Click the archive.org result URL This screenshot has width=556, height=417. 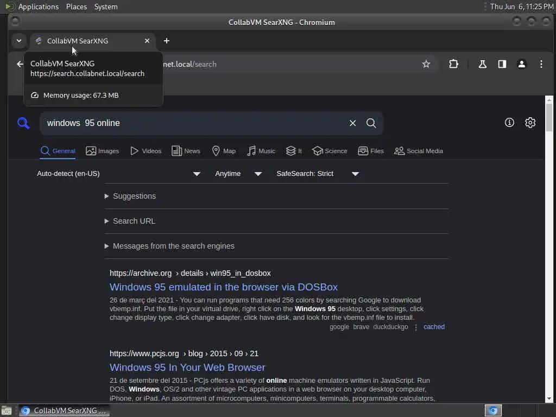point(190,274)
